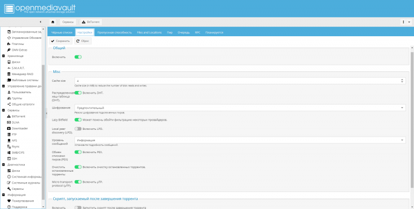414x209 pixels.
Task: Open the Пожертвования page
Action: click(20, 201)
